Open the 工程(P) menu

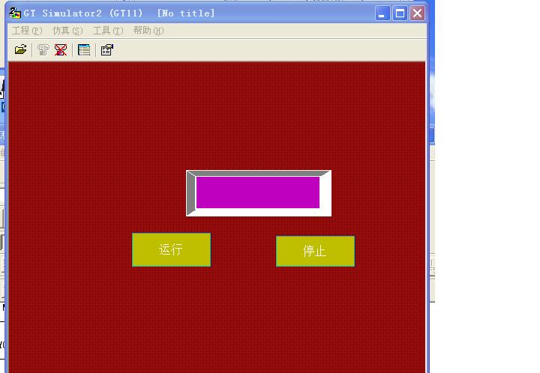(x=27, y=31)
